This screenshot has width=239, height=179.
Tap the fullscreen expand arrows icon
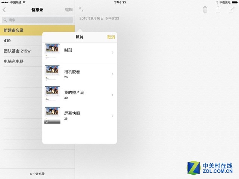point(81,9)
